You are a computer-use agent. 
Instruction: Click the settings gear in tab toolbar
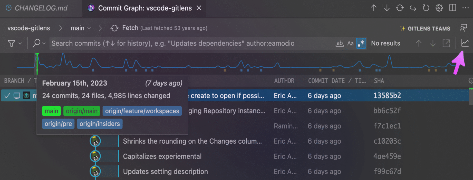point(439,8)
